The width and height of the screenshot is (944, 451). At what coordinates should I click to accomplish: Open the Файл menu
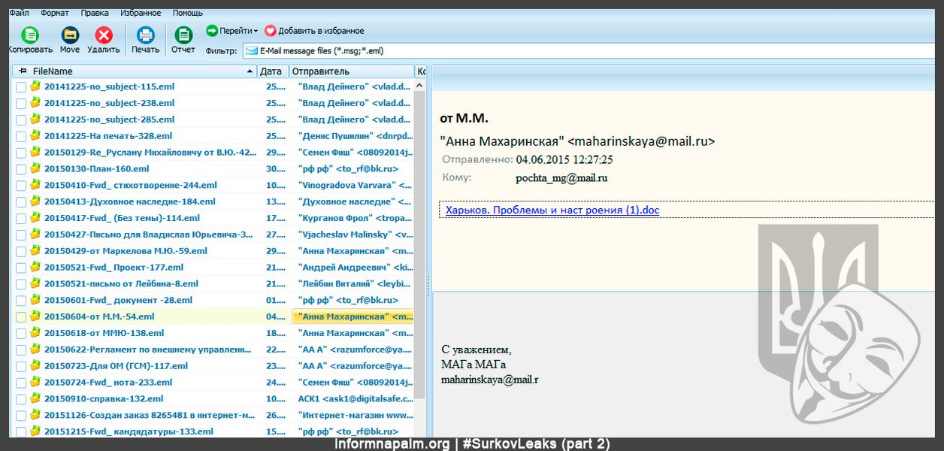click(19, 13)
